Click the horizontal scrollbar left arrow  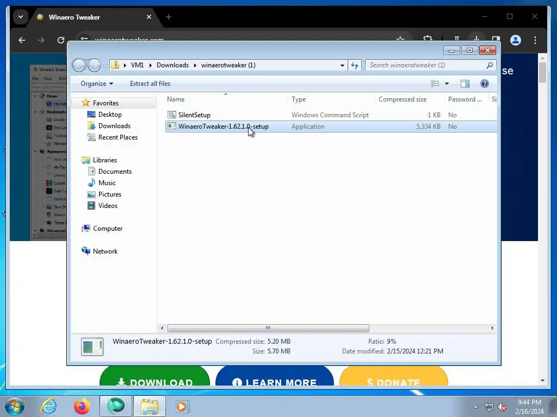click(x=162, y=328)
